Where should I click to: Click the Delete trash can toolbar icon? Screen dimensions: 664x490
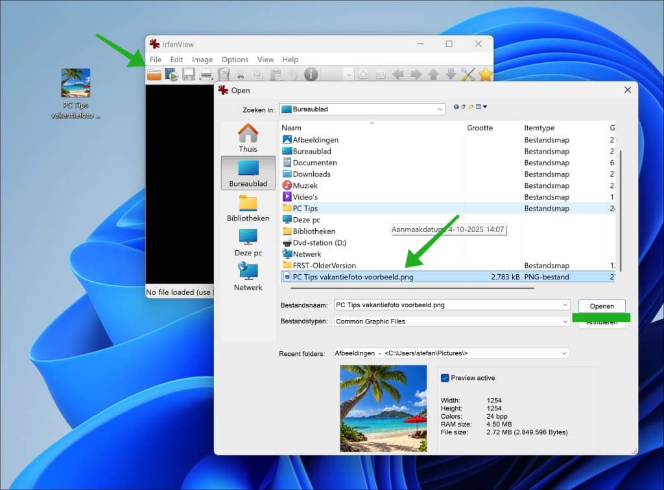(x=224, y=75)
